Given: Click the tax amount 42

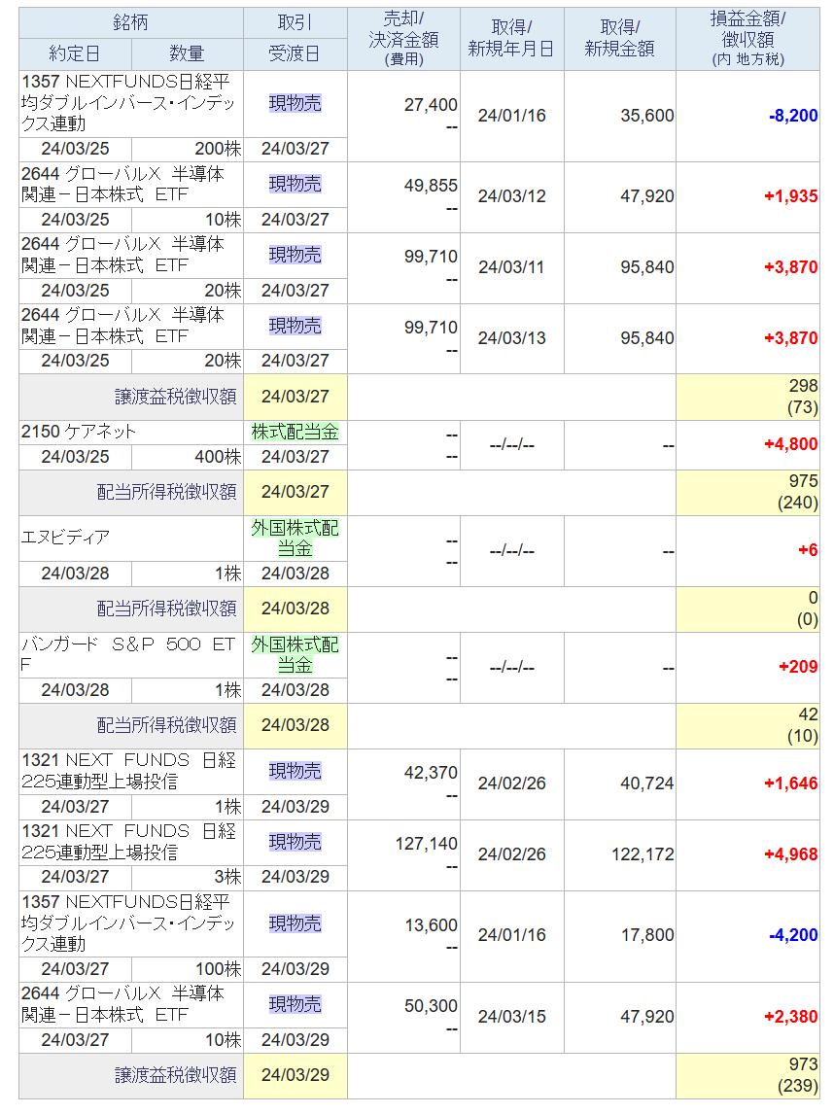Looking at the screenshot, I should coord(809,714).
